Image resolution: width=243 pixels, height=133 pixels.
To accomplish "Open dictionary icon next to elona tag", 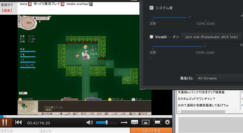I will [30, 4].
